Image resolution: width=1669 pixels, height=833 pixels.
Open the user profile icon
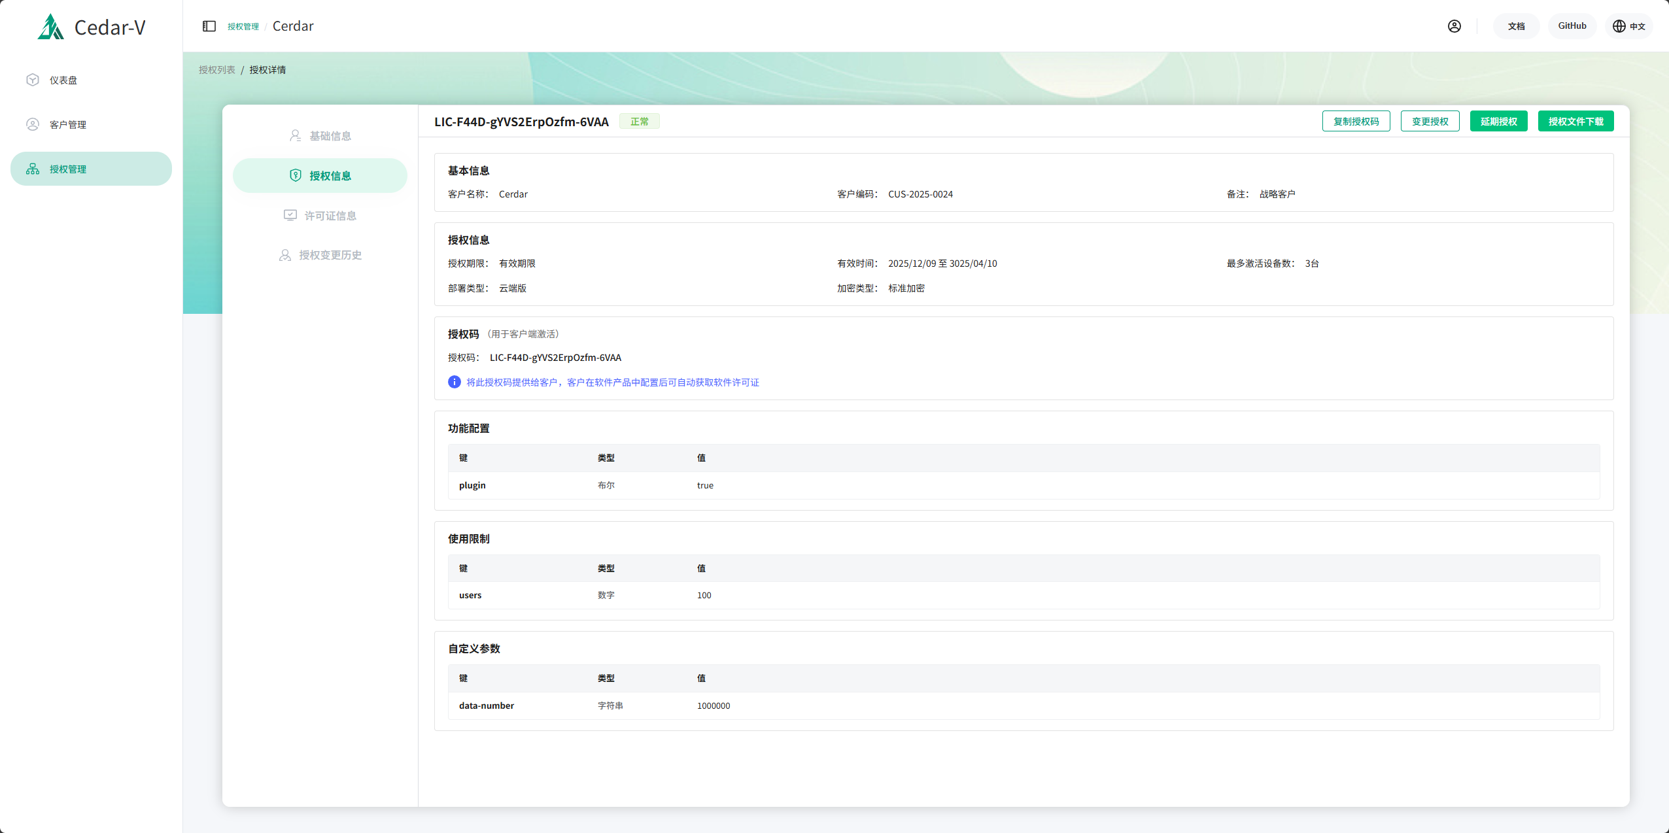pos(1454,26)
